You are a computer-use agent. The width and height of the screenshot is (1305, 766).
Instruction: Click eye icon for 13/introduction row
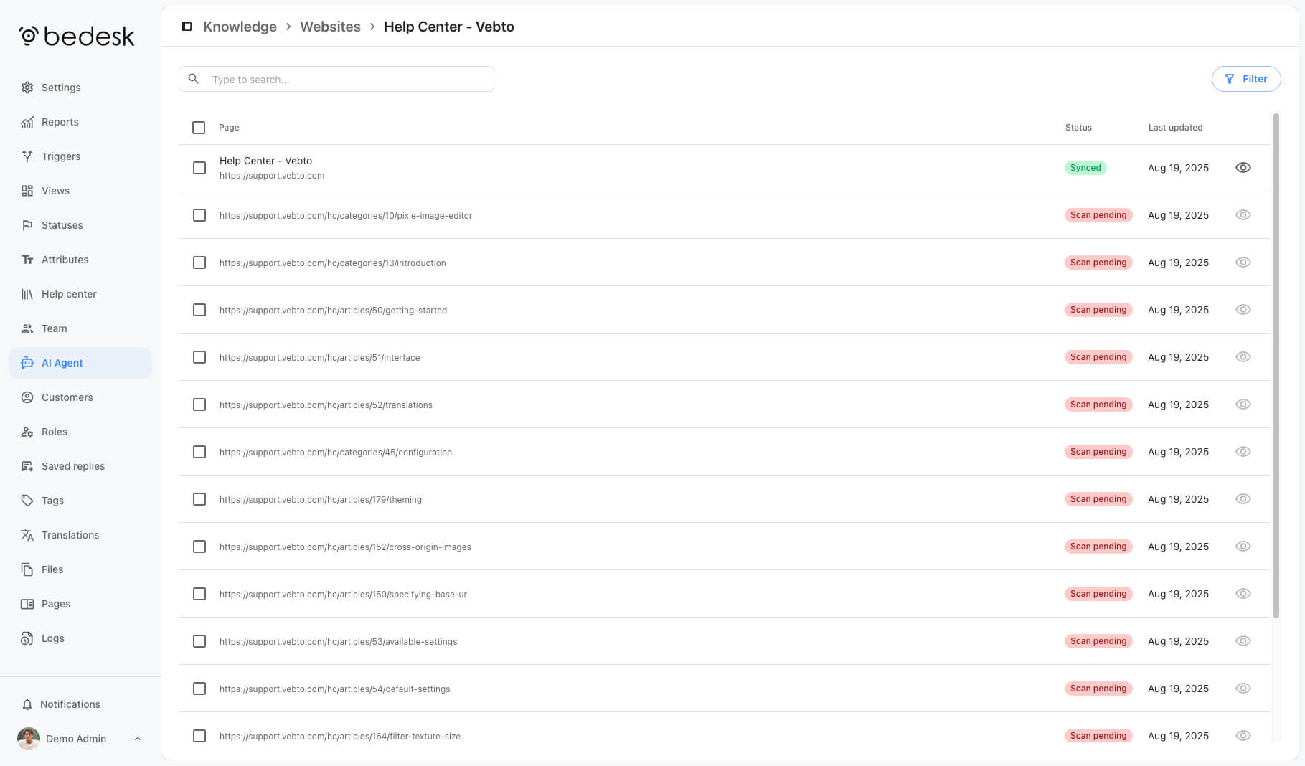[x=1243, y=263]
